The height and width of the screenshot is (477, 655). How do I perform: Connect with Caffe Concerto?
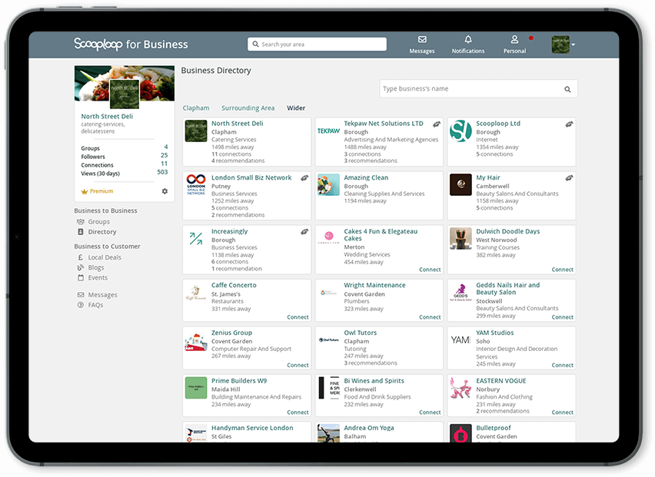click(298, 317)
